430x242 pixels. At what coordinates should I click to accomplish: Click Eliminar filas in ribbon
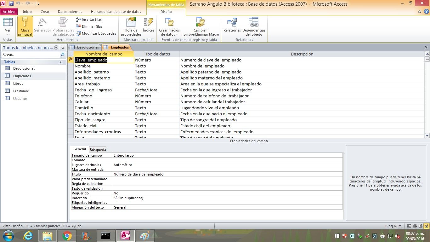coord(89,26)
